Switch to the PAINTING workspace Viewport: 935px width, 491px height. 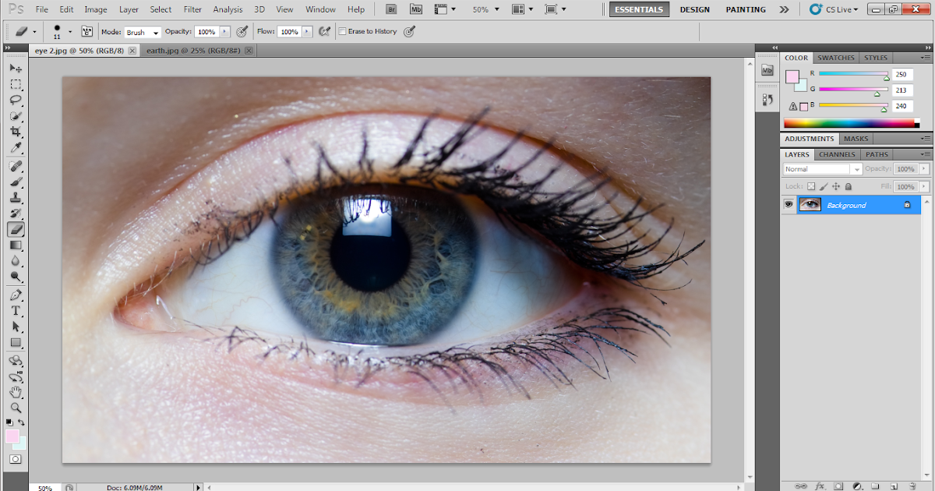tap(745, 9)
